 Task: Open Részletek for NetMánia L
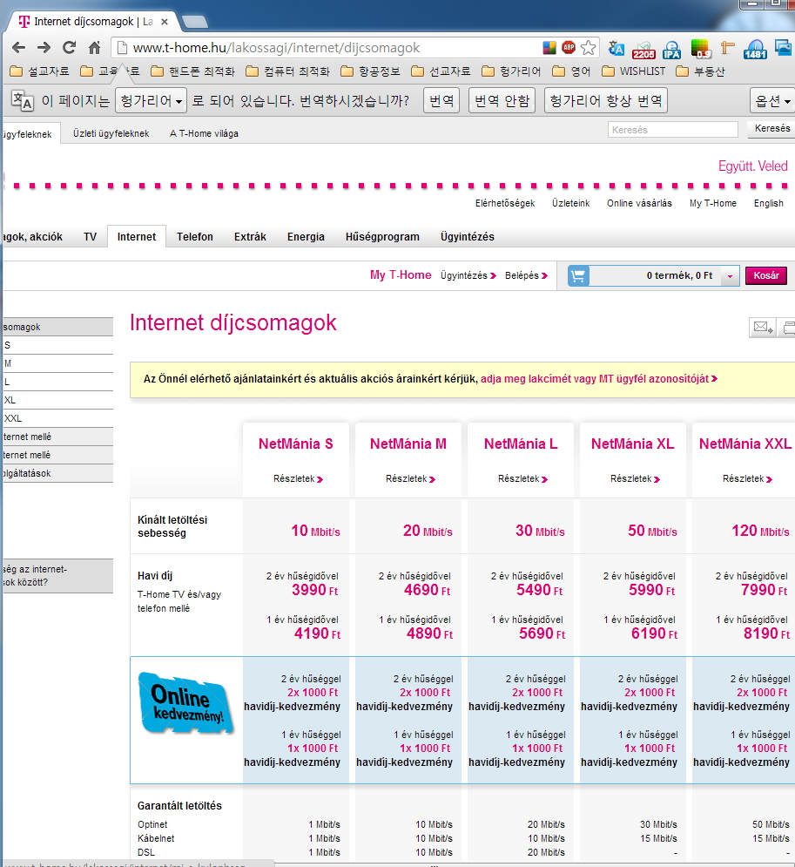coord(522,479)
